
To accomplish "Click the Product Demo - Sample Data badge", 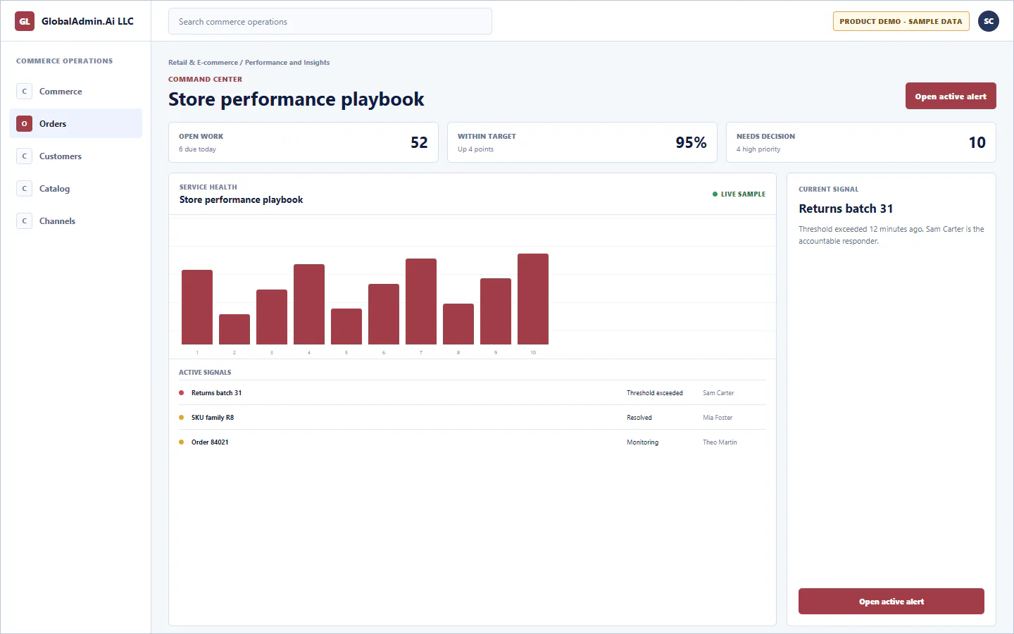I will (x=901, y=21).
